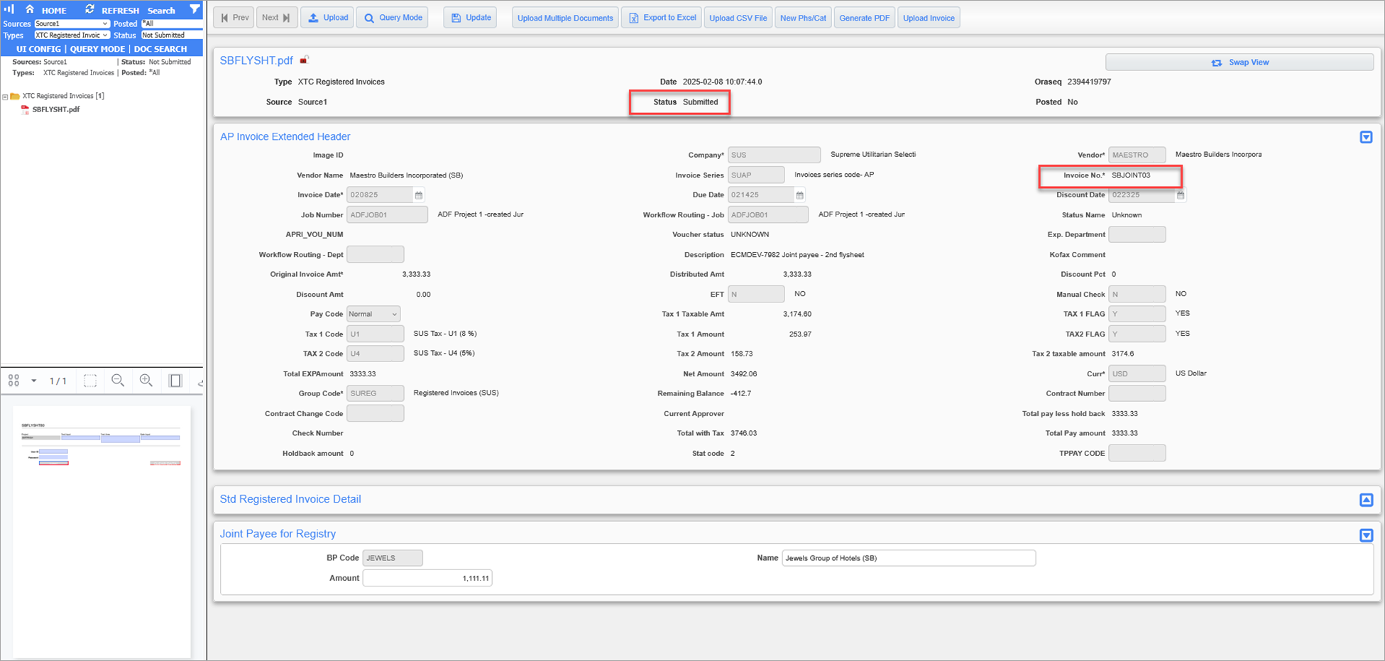The width and height of the screenshot is (1385, 661).
Task: Open the Pay Code Normal dropdown
Action: [373, 314]
